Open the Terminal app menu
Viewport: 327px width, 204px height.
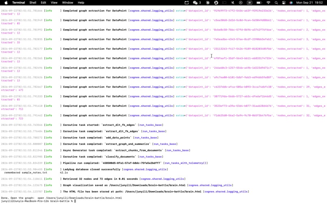19,3
